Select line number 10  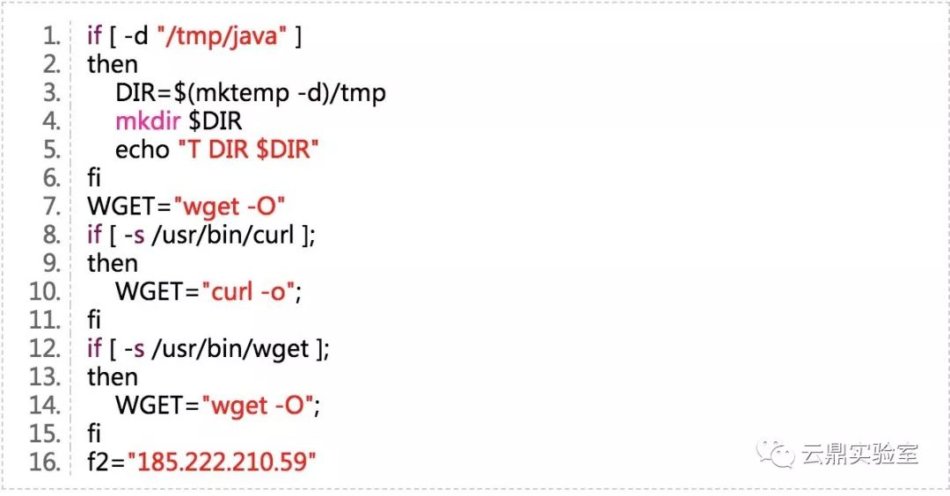(x=45, y=292)
